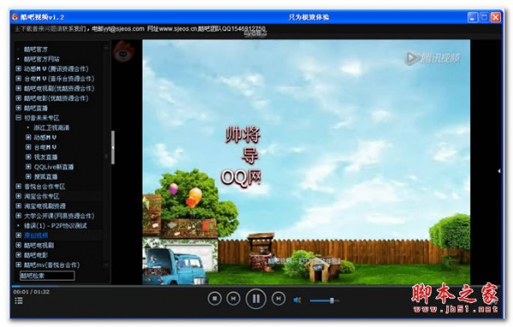Open the right side panel arrow
Image resolution: width=513 pixels, height=327 pixels.
499,171
